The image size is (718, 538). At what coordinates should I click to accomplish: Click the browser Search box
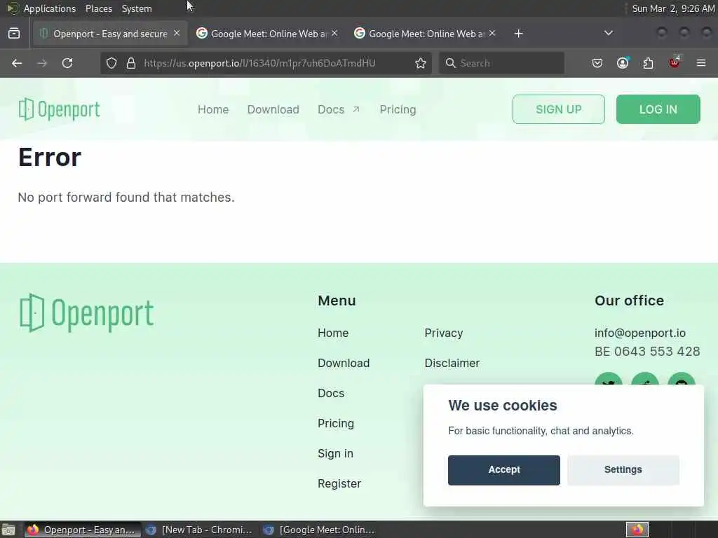click(501, 63)
